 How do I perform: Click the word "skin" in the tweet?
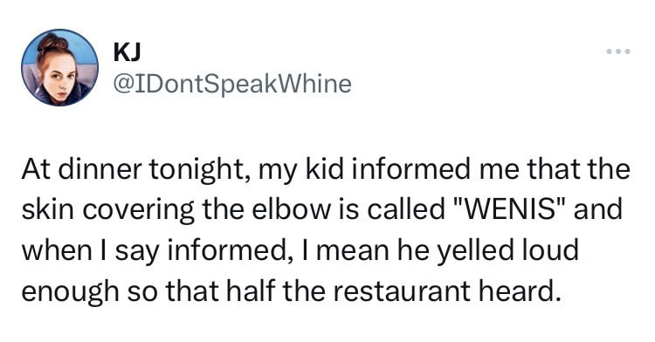[x=48, y=209]
